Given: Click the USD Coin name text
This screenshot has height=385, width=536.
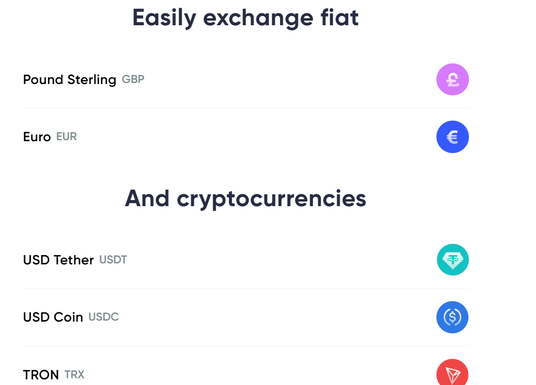Looking at the screenshot, I should [x=53, y=317].
